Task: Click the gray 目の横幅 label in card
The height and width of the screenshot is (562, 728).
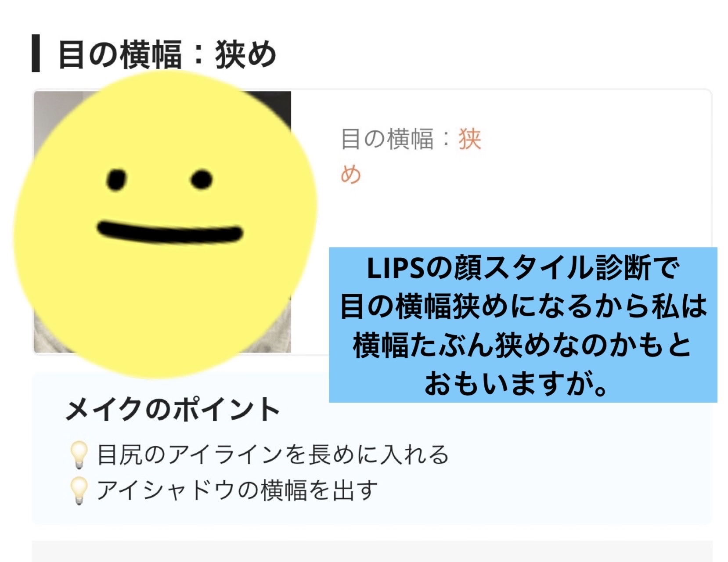Action: [387, 139]
